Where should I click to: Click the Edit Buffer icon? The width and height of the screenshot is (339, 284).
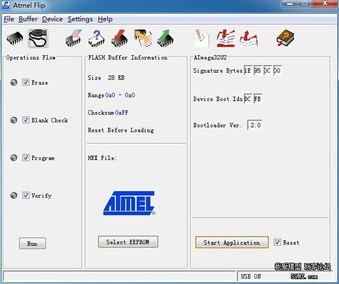tap(202, 38)
